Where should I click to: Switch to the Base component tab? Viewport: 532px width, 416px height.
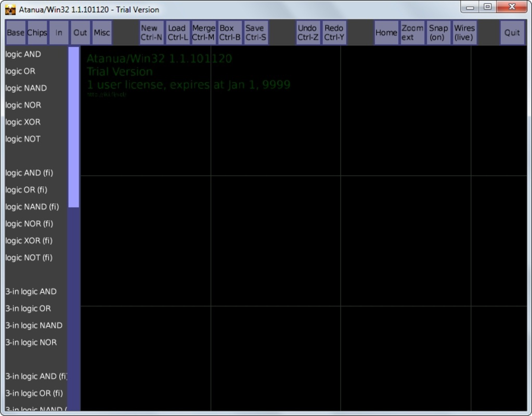click(16, 33)
